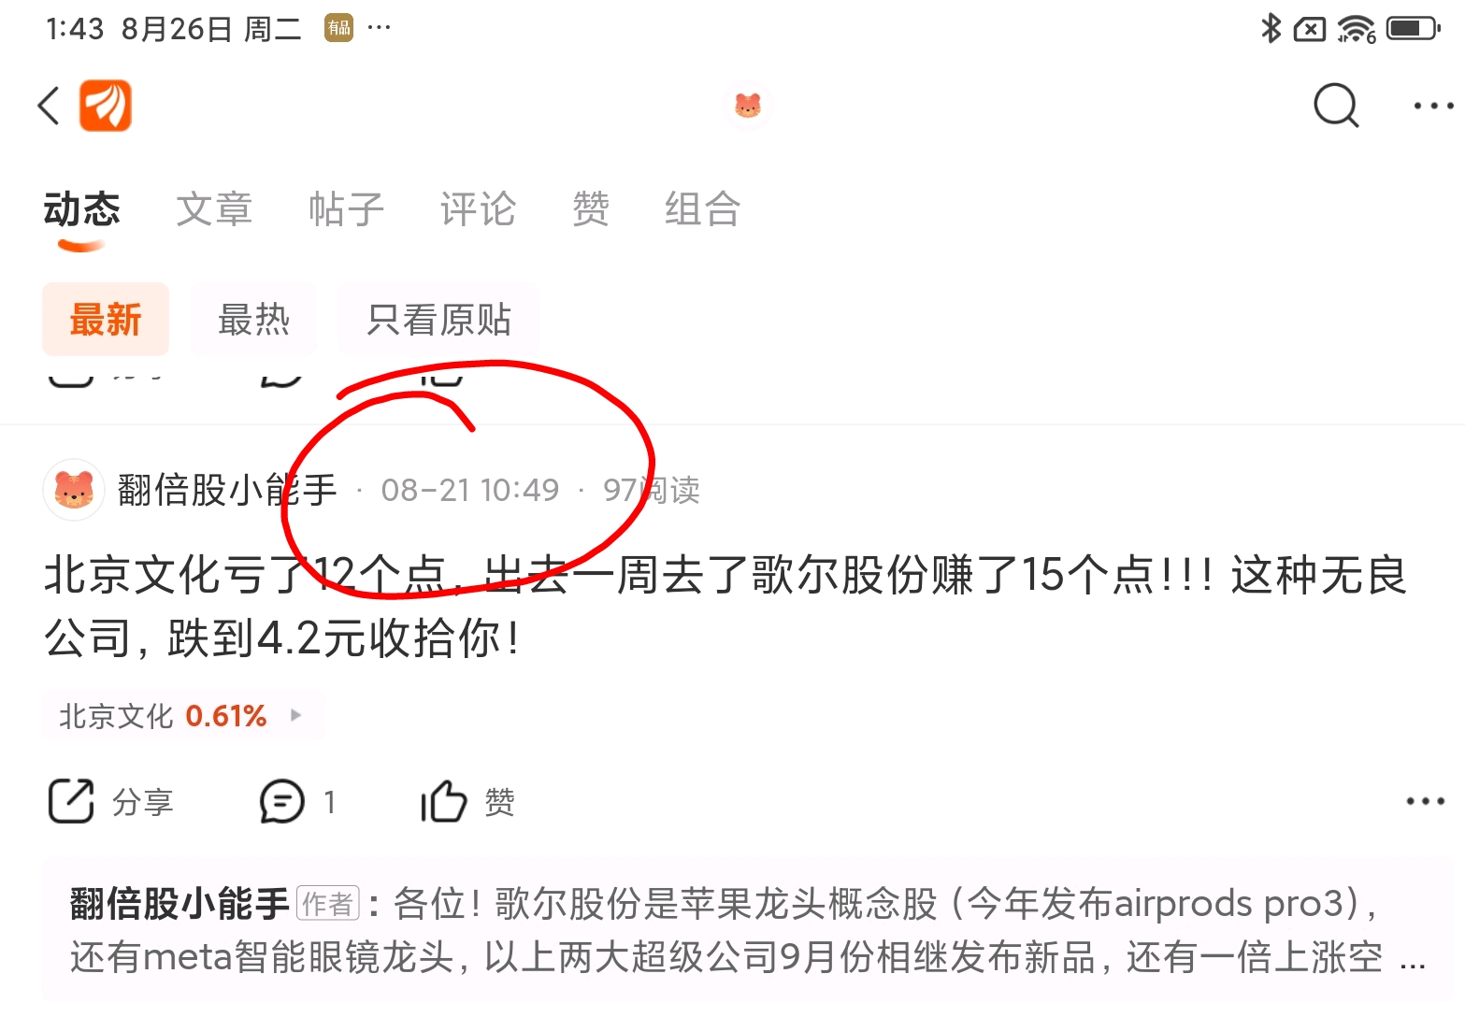This screenshot has width=1465, height=1031.
Task: Switch to the 评论 tab
Action: pyautogui.click(x=478, y=208)
